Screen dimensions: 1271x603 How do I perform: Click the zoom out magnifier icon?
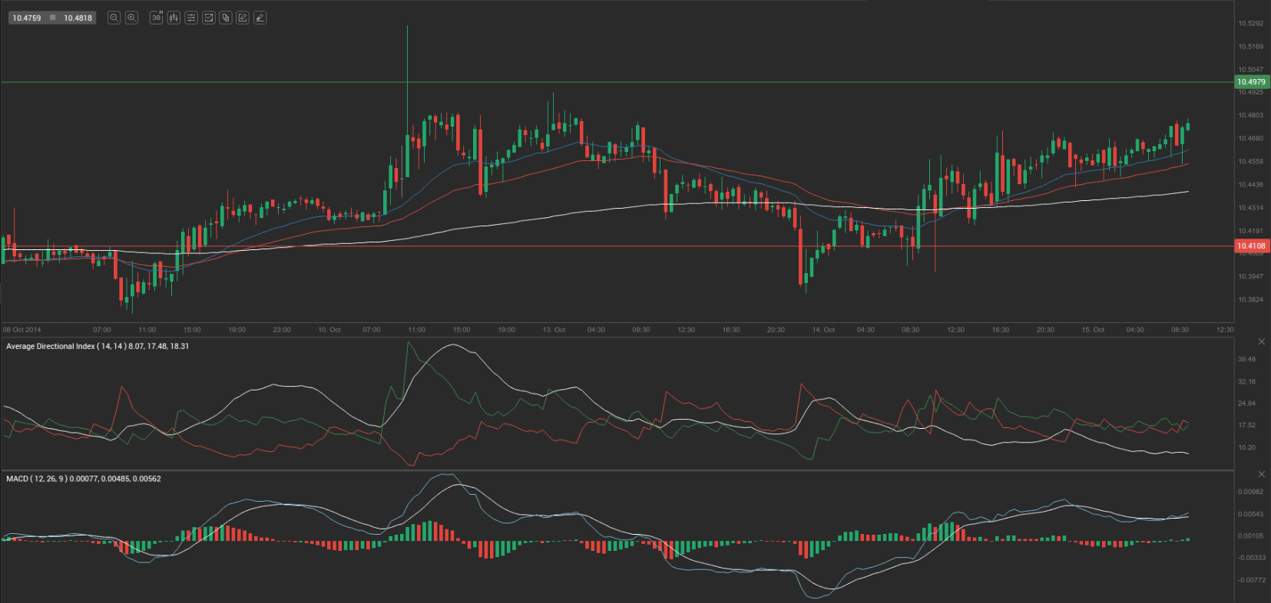pyautogui.click(x=114, y=18)
